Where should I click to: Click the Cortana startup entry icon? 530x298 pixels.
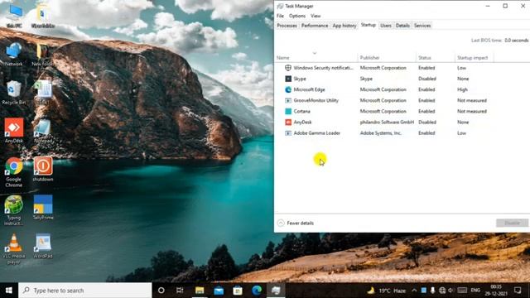click(288, 111)
